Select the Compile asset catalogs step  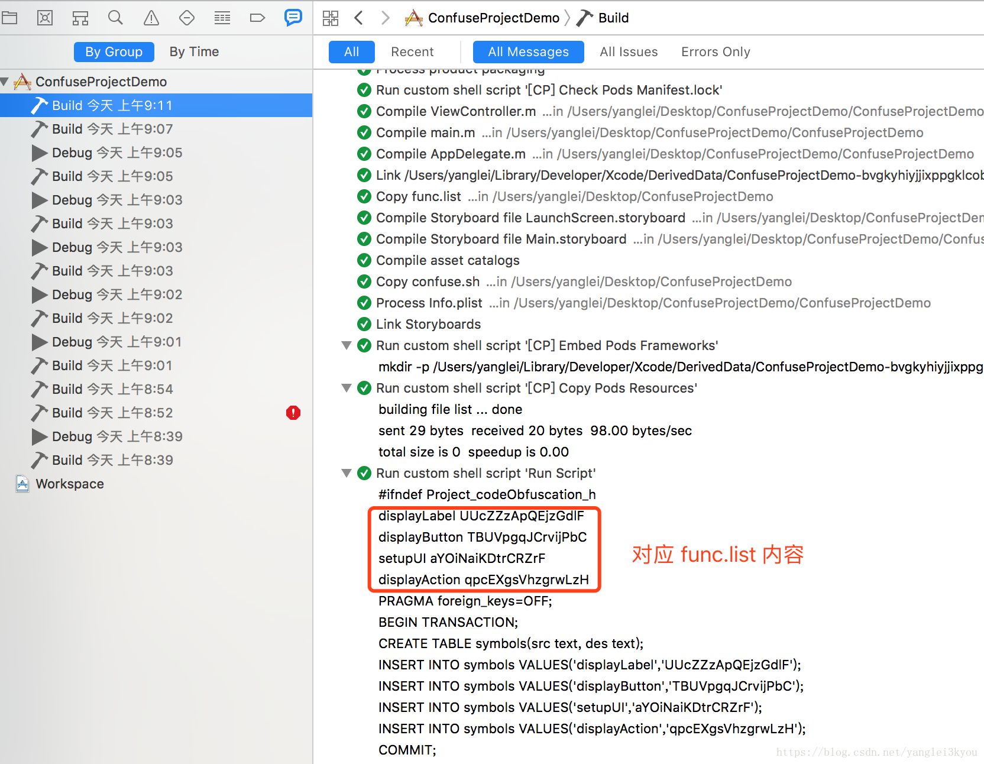click(649, 260)
